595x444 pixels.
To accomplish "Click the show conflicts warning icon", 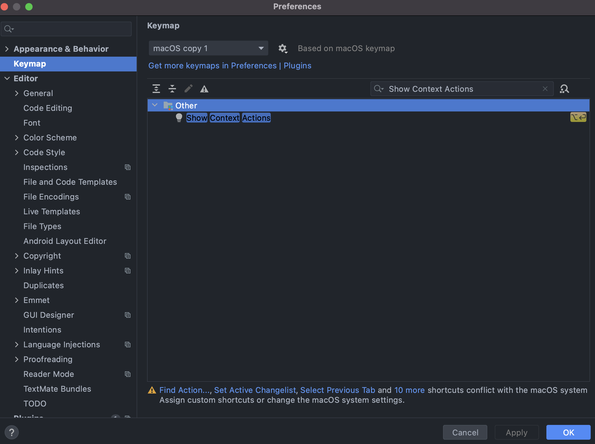I will 204,89.
